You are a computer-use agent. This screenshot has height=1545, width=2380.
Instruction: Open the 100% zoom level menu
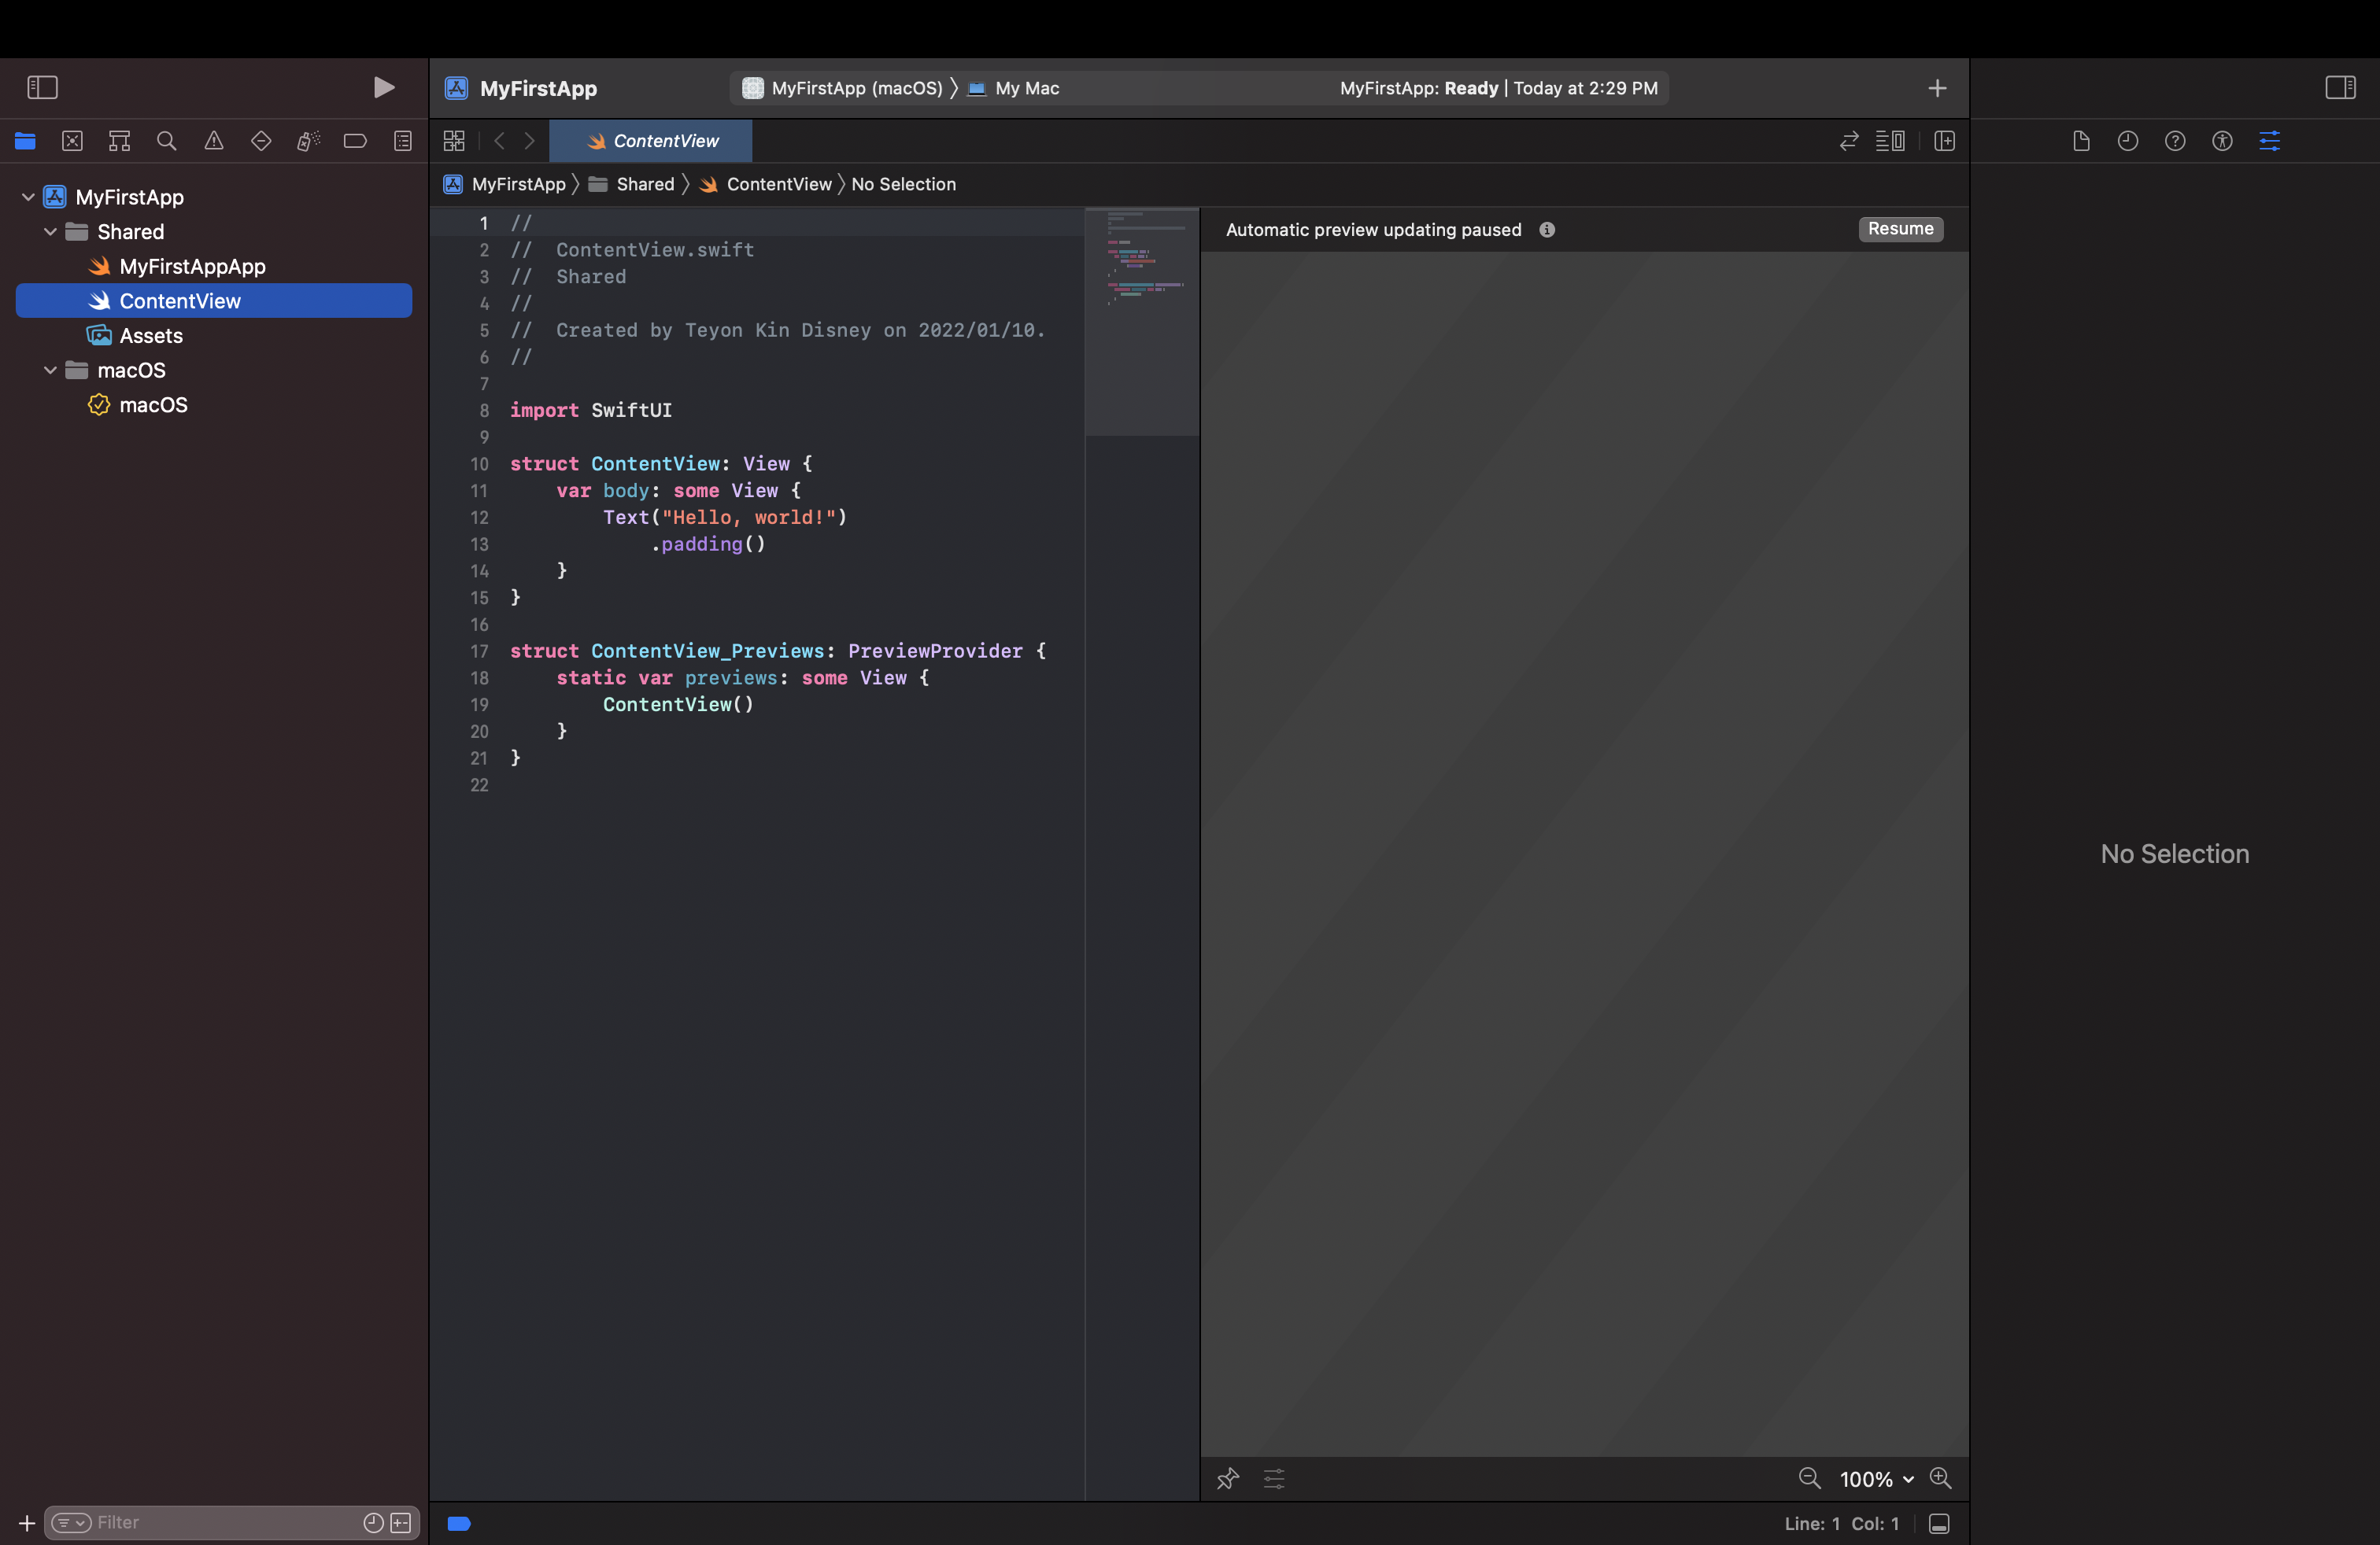click(x=1876, y=1479)
